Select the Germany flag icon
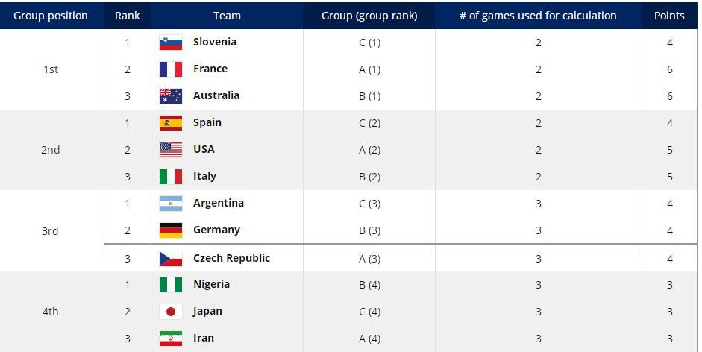 click(171, 230)
